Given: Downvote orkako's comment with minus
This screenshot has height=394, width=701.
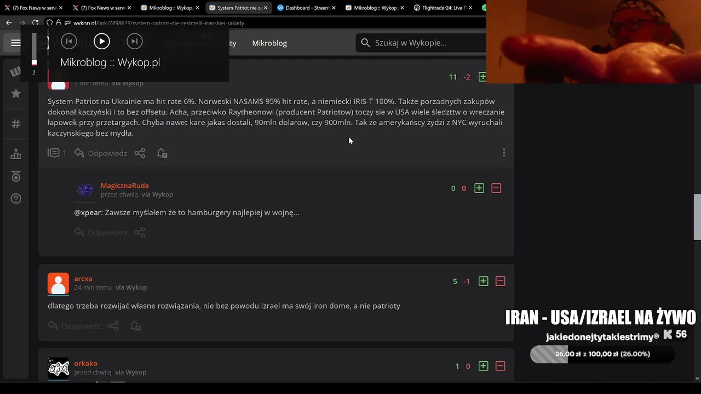Looking at the screenshot, I should (x=500, y=366).
